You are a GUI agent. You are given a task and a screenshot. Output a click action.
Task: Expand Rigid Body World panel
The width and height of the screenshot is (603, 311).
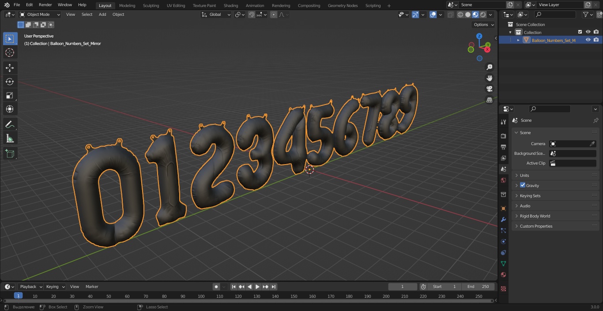point(556,216)
